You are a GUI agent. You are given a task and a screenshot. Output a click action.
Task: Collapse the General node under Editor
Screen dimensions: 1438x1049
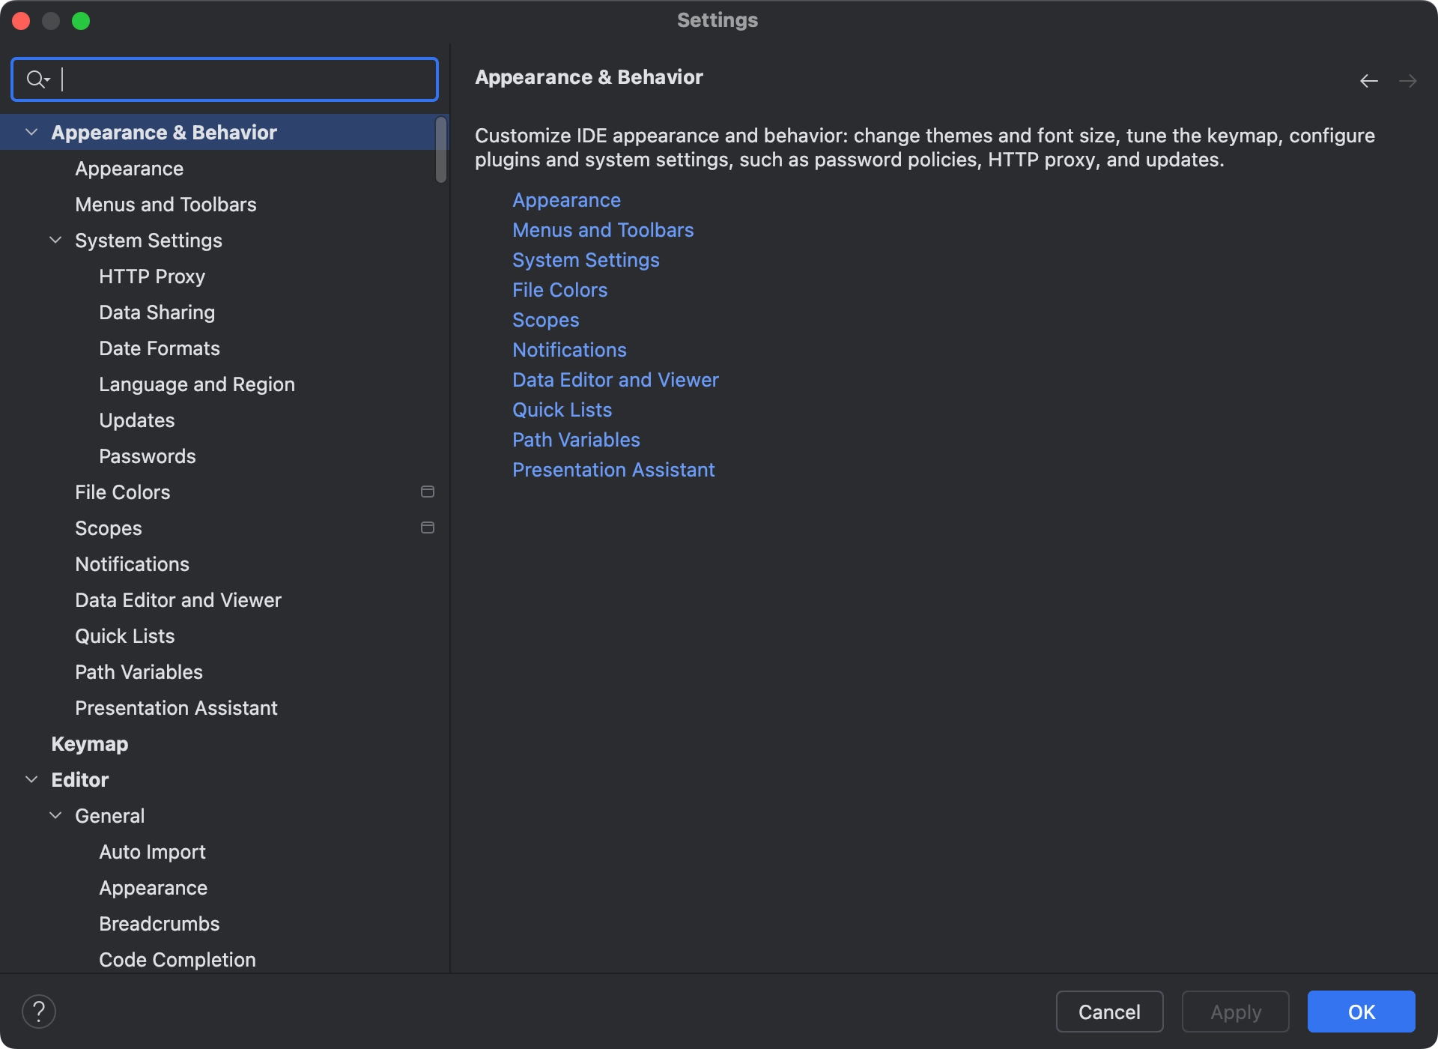[x=55, y=816]
